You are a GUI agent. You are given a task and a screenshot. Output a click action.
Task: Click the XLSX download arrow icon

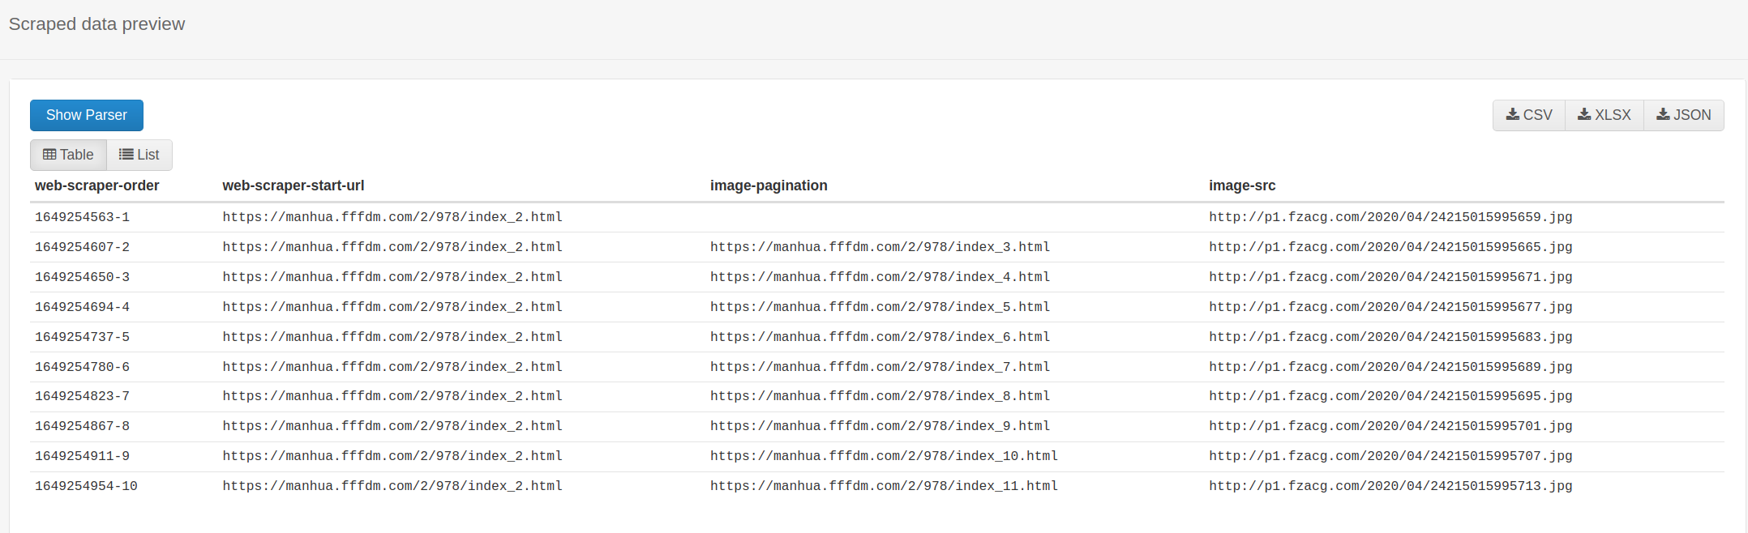coord(1584,115)
